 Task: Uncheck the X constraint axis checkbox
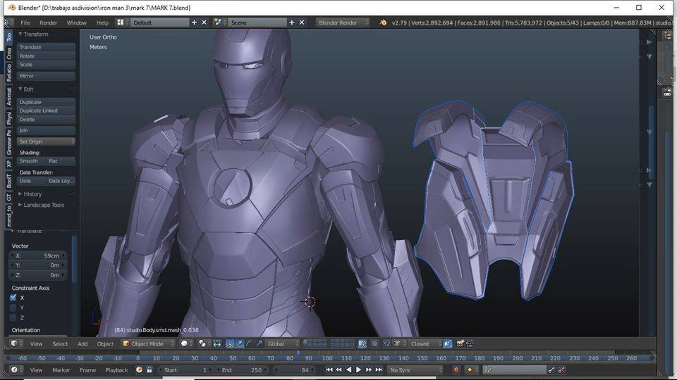pyautogui.click(x=13, y=298)
